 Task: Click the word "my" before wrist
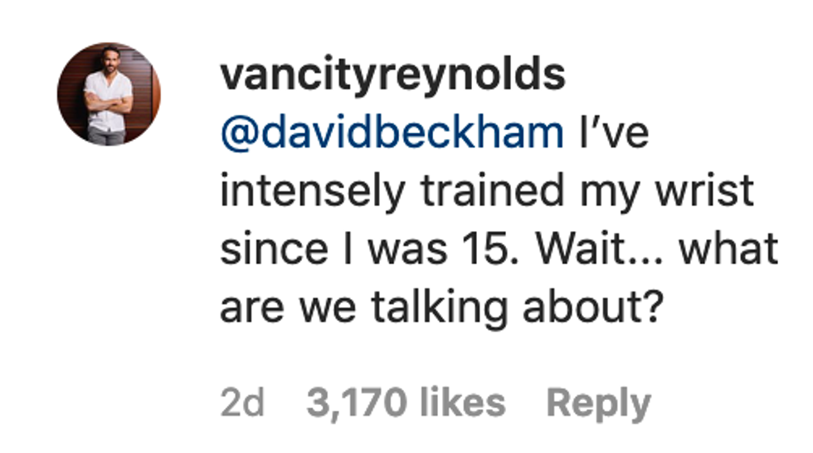pyautogui.click(x=614, y=191)
